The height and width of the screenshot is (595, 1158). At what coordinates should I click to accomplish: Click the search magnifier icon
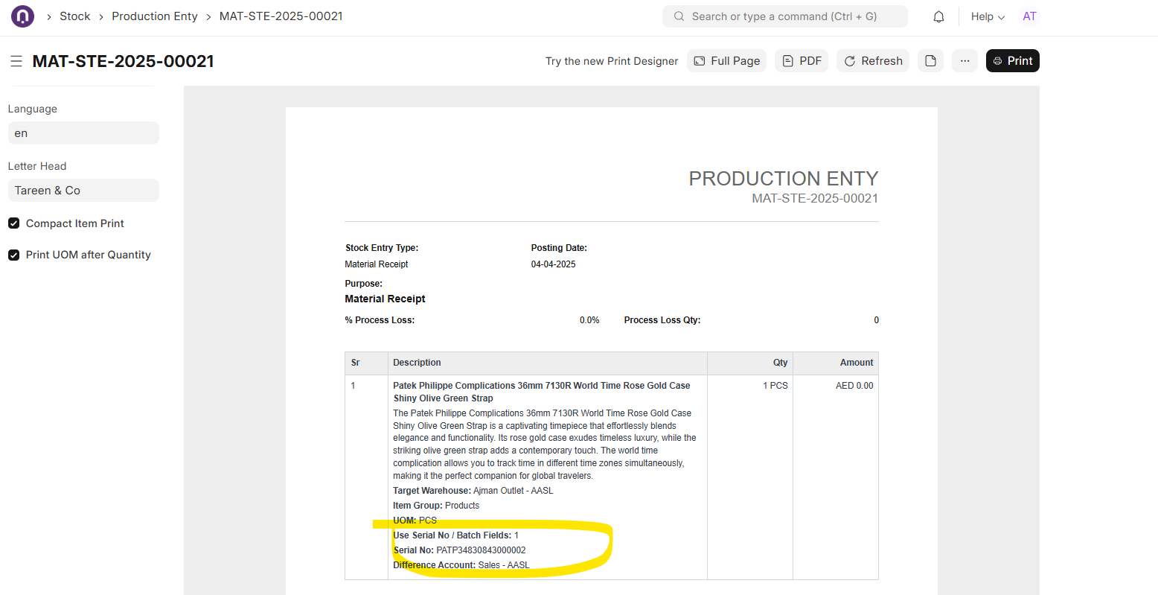tap(679, 16)
